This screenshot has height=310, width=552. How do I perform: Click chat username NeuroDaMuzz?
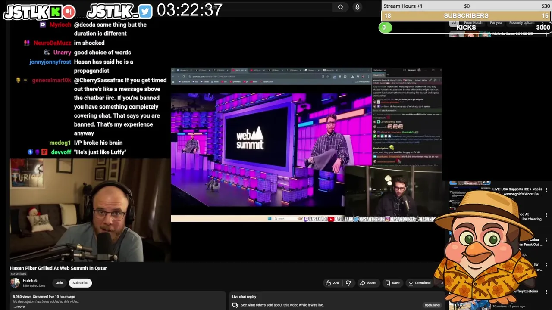(x=52, y=43)
